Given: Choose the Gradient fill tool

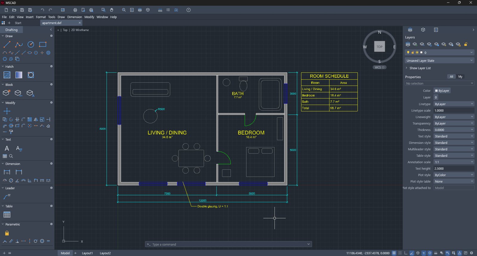Looking at the screenshot, I should point(19,75).
